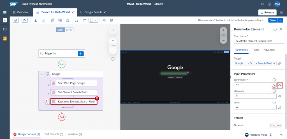Undo the last change
287x139 pixels.
click(x=36, y=20)
